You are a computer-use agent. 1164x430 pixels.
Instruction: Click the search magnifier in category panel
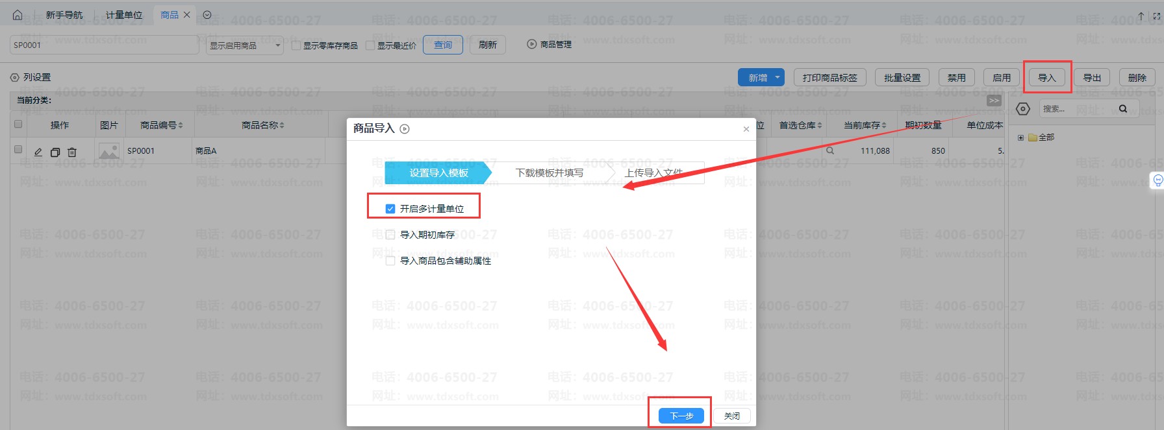1122,109
